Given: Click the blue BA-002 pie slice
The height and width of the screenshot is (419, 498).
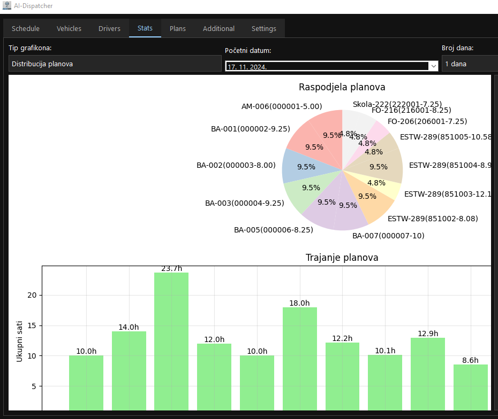Looking at the screenshot, I should tap(304, 165).
